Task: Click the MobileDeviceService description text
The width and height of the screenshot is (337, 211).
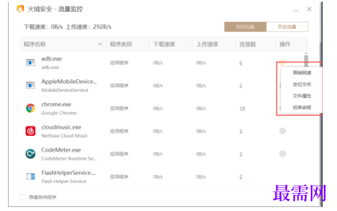Action: 65,90
